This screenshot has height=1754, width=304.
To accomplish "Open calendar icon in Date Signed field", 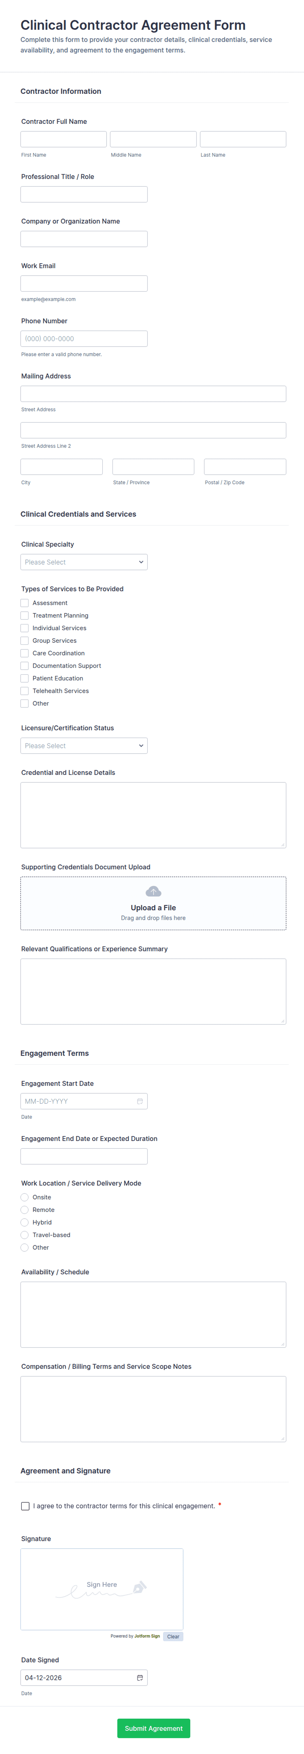I will pyautogui.click(x=140, y=1678).
